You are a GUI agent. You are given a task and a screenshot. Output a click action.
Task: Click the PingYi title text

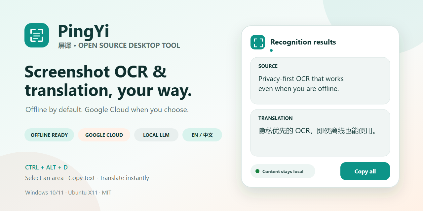point(84,32)
